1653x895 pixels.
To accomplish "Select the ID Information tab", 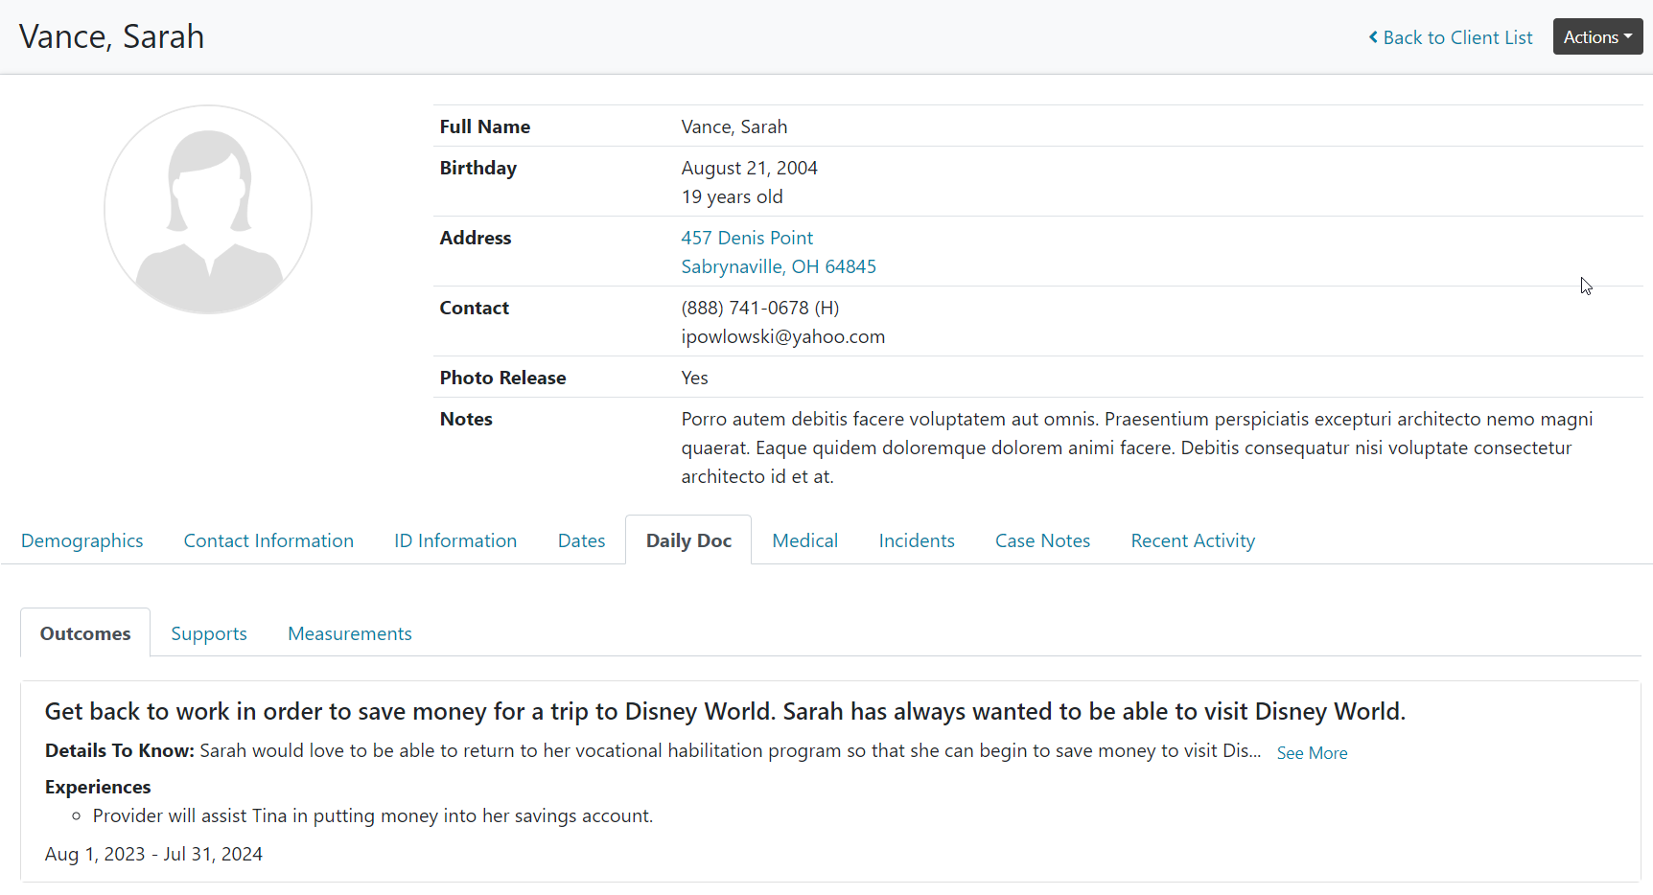I will 455,540.
